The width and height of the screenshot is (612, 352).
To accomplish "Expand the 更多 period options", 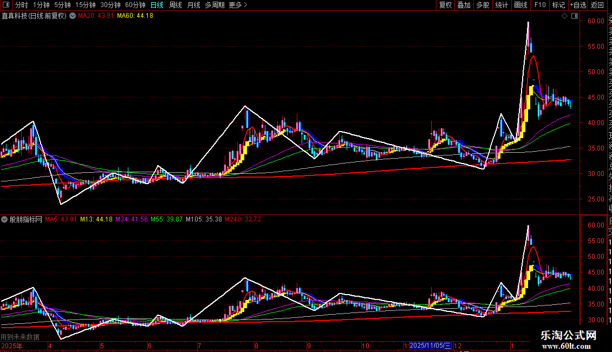I will pyautogui.click(x=238, y=5).
